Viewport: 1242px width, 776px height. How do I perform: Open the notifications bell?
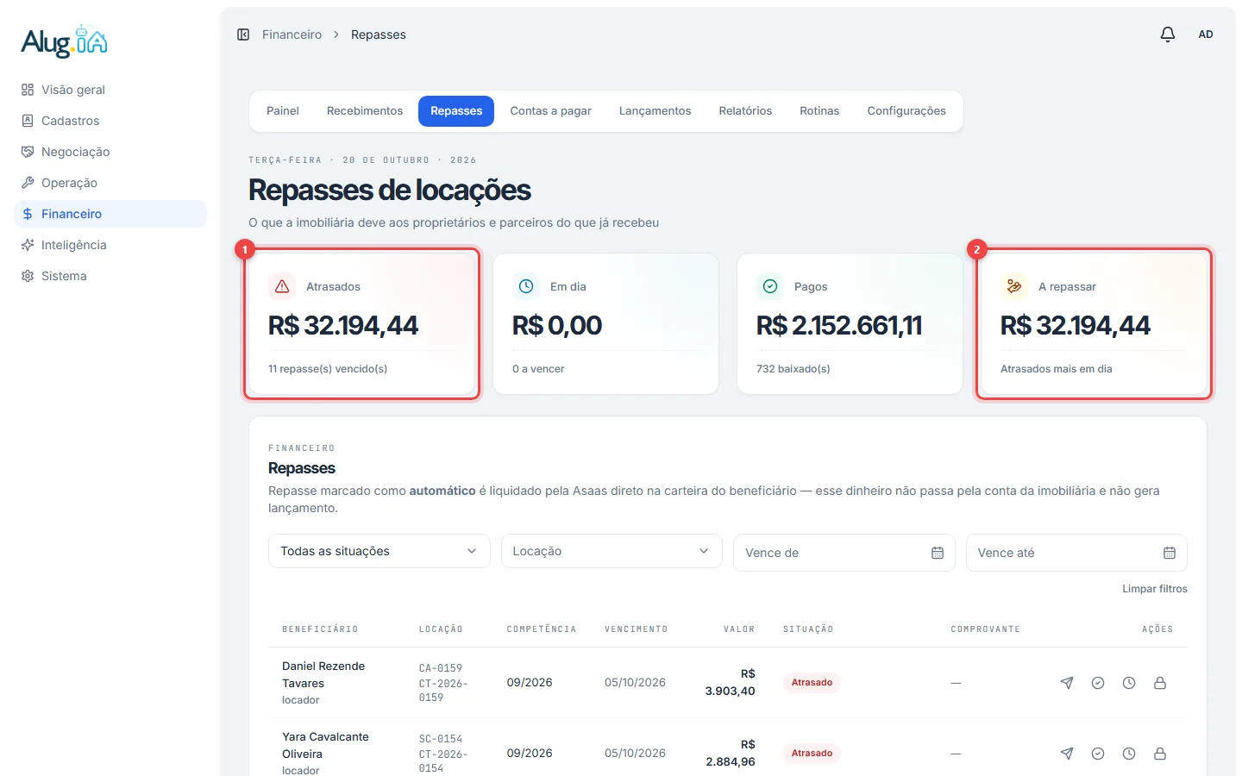1167,34
